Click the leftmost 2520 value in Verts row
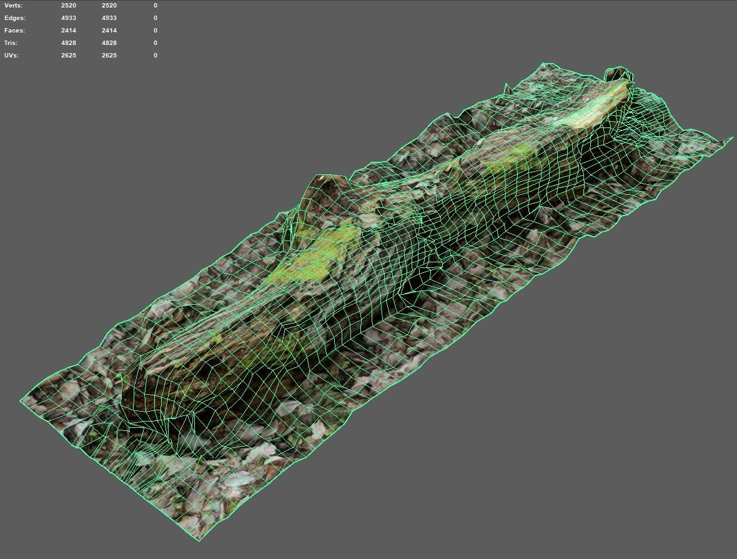This screenshot has width=737, height=559. point(69,6)
